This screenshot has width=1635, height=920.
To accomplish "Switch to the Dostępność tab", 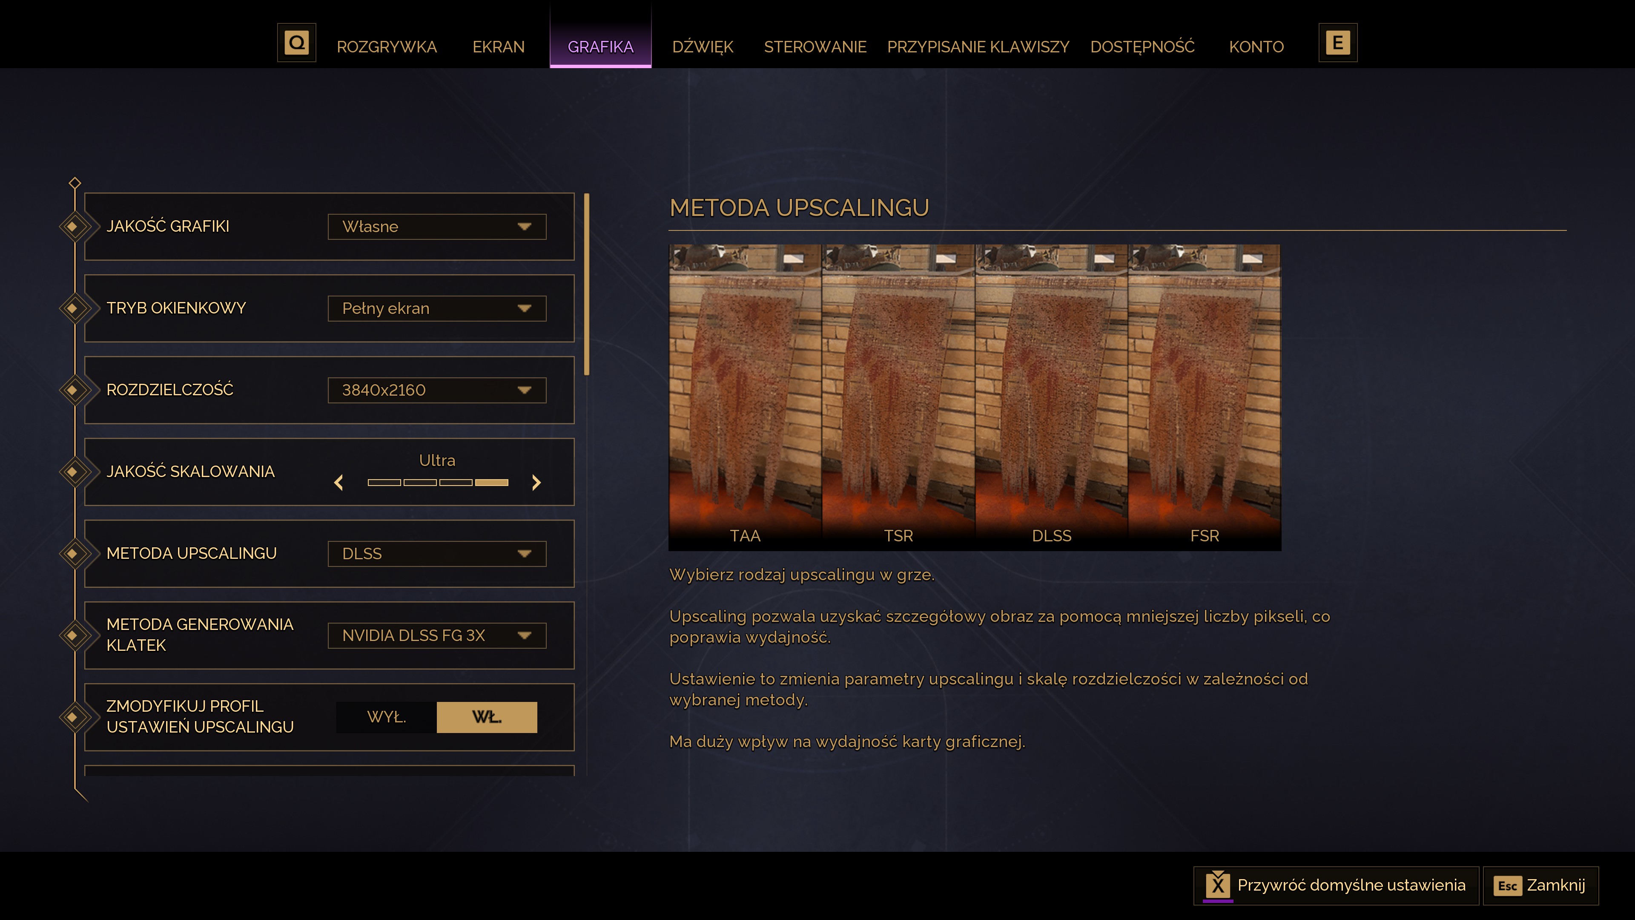I will point(1142,47).
